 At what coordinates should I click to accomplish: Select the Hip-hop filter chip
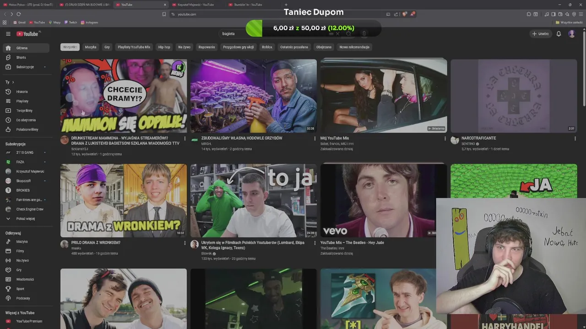(x=164, y=47)
